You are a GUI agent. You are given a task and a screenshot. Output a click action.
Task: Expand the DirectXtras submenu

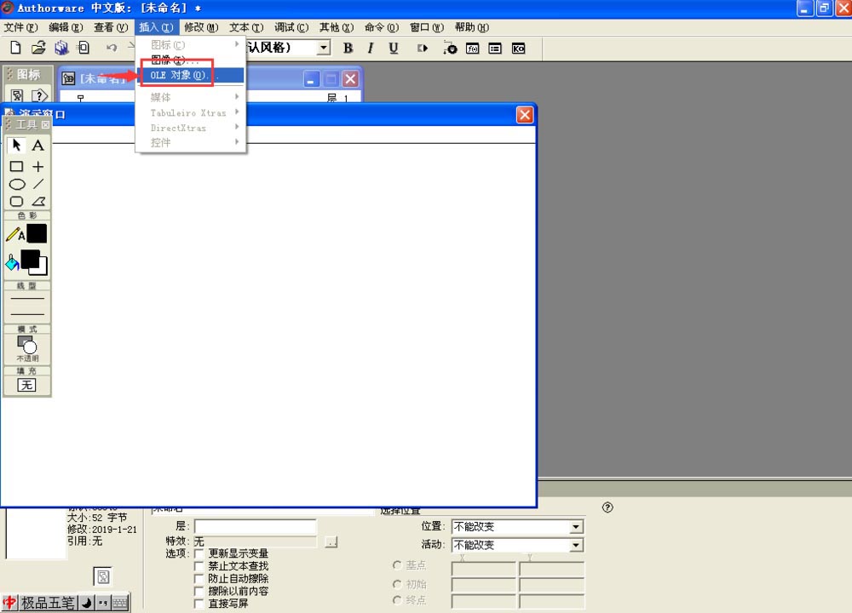[190, 128]
